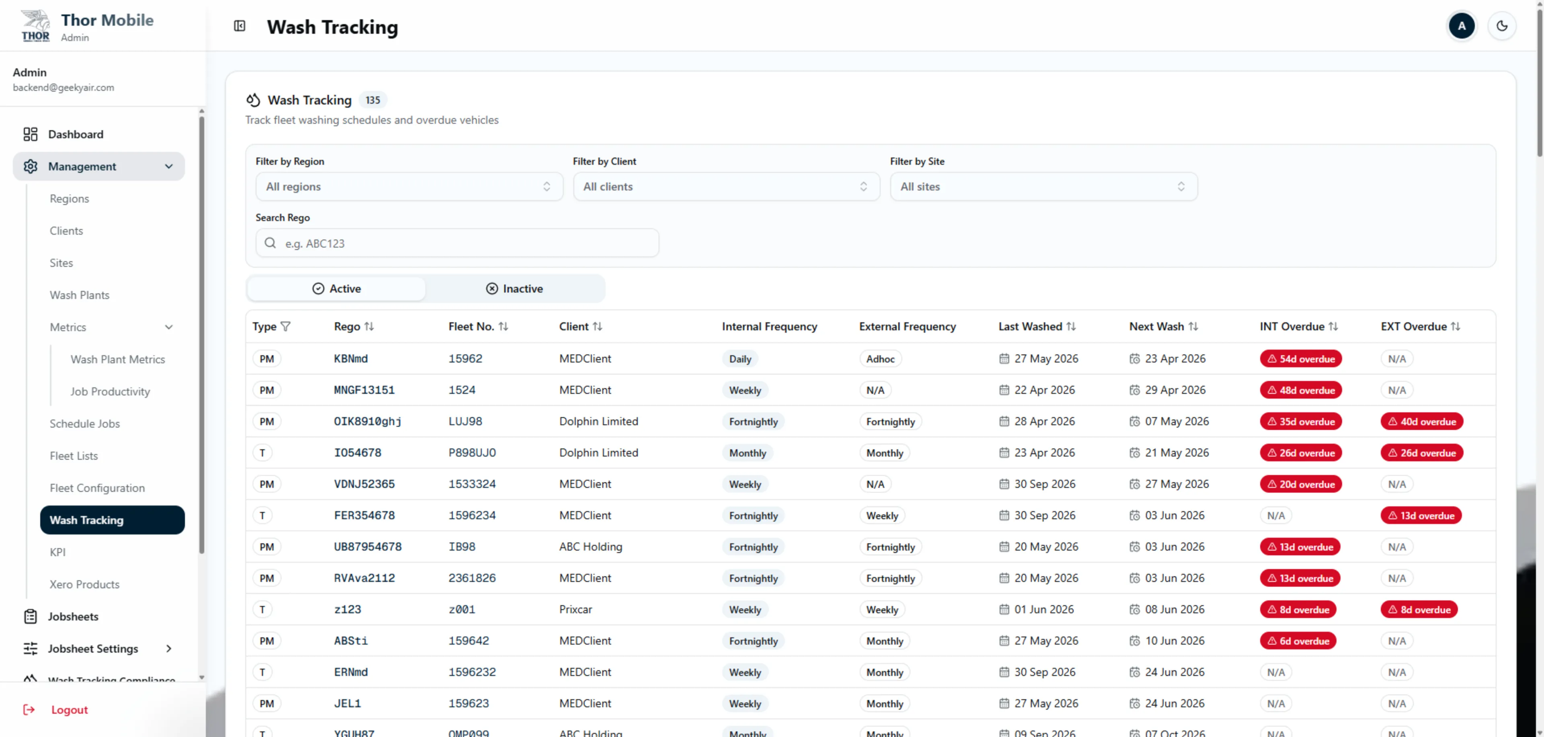Click the Jobsheets clipboard icon
Image resolution: width=1544 pixels, height=737 pixels.
[x=31, y=616]
